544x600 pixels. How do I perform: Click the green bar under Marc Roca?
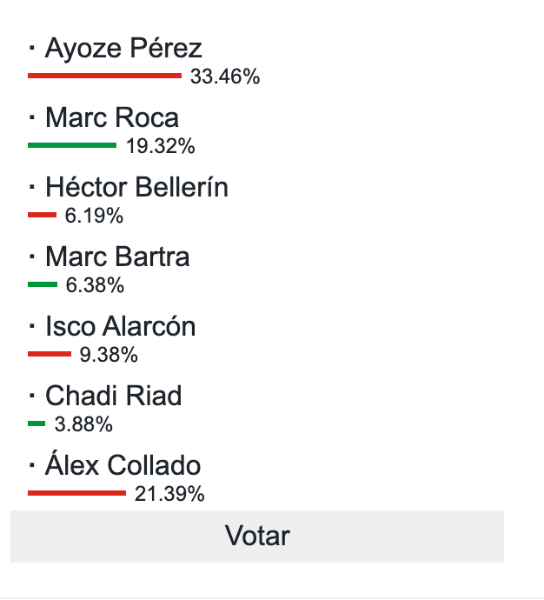[71, 145]
